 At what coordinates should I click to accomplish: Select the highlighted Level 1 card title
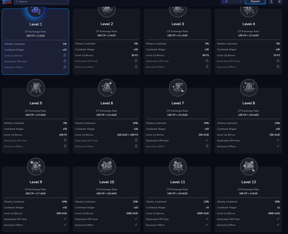coord(36,24)
